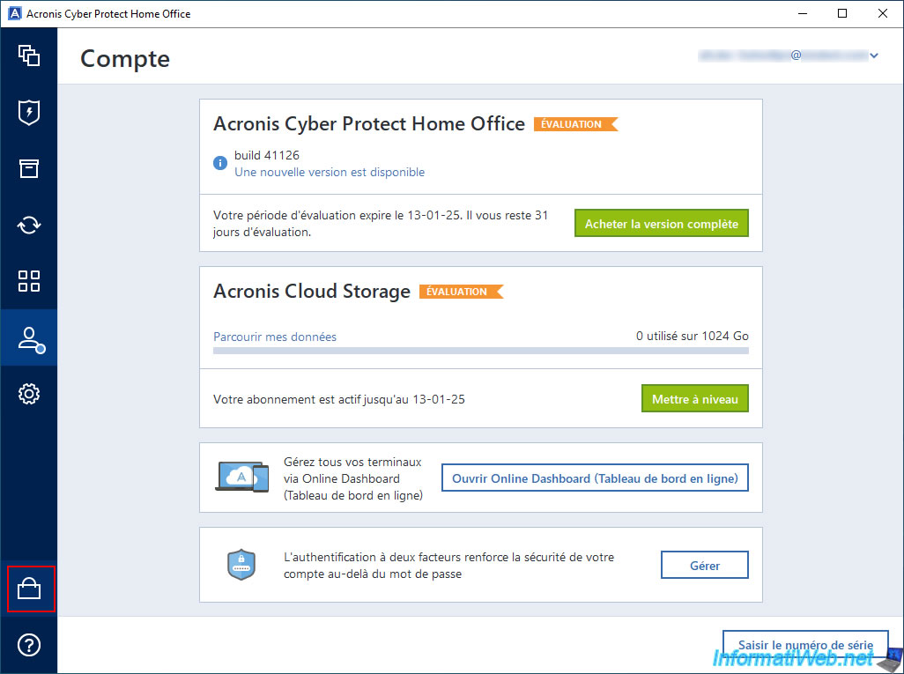Click 'Ouvrir Online Dashboard' button
This screenshot has height=674, width=904.
[595, 478]
